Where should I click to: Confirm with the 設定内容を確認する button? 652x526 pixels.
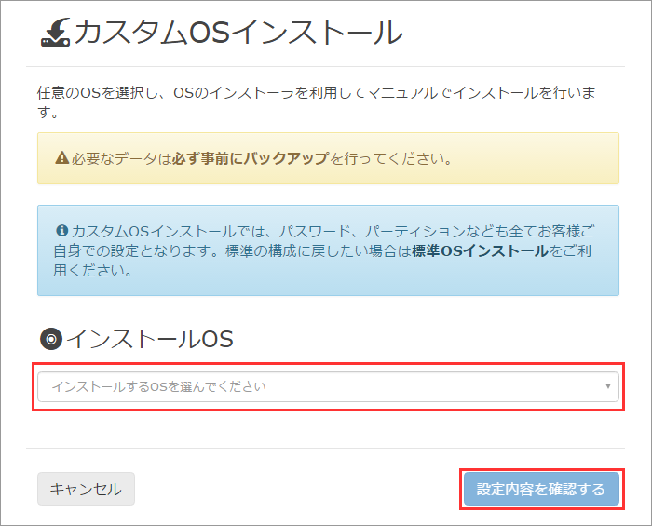541,489
